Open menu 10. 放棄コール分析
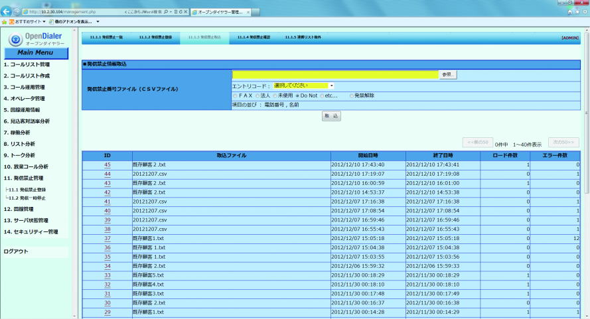Screen dimensions: 590x319 [x=26, y=166]
